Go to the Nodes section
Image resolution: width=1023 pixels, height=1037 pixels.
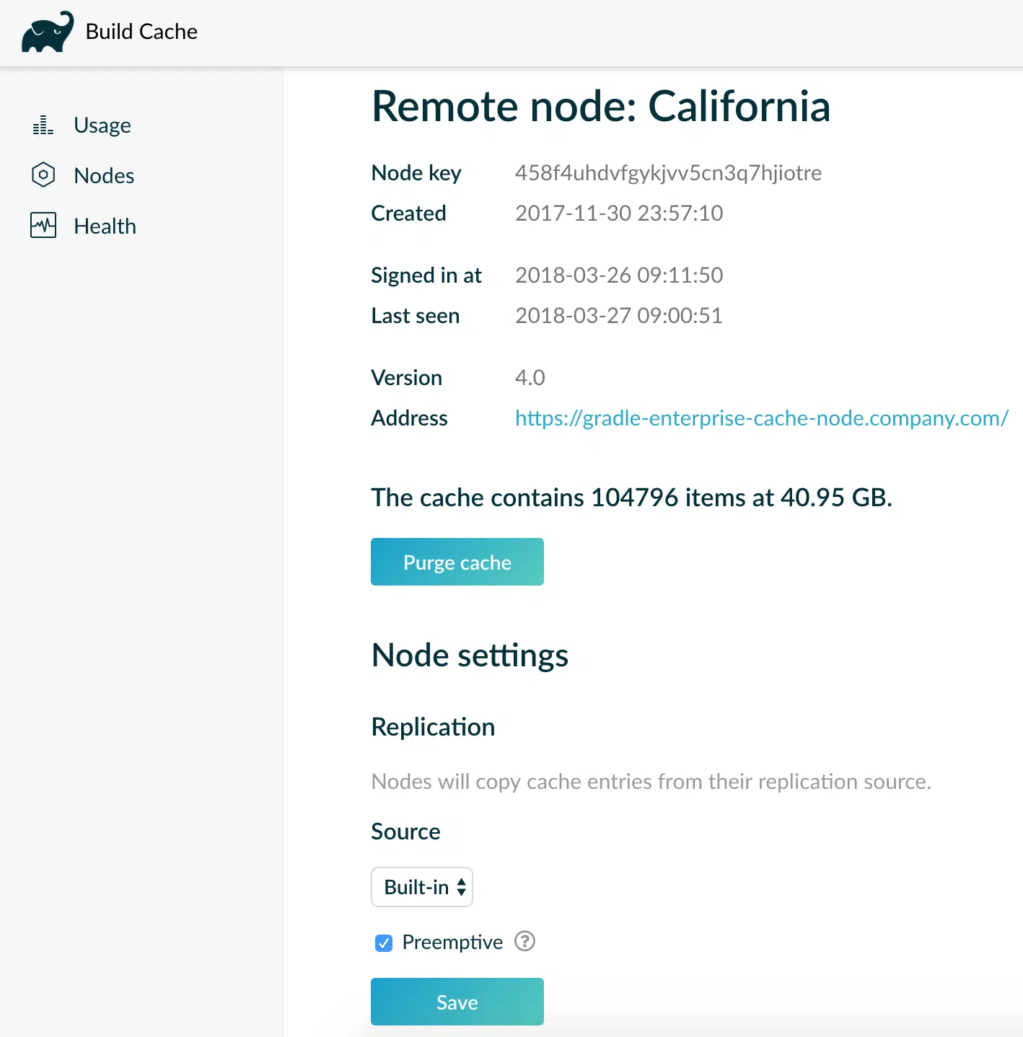point(104,175)
